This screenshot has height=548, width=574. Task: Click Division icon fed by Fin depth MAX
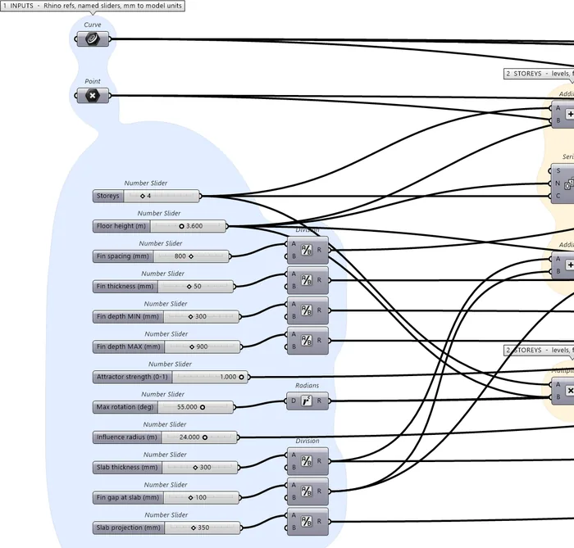tap(307, 341)
